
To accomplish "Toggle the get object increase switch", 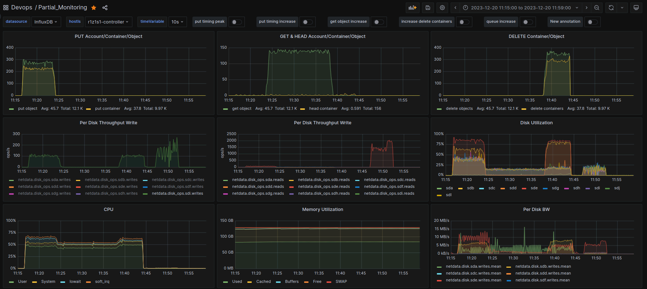I will click(379, 22).
